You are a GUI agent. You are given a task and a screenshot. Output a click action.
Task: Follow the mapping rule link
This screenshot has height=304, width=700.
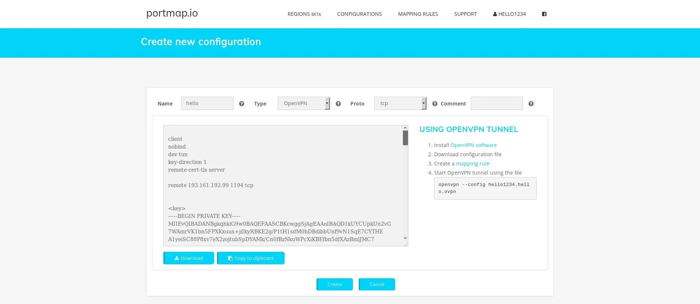473,164
